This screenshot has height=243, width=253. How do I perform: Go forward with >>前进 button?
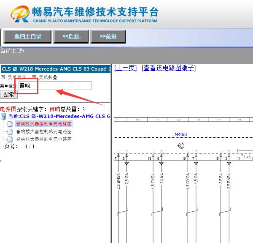108,36
